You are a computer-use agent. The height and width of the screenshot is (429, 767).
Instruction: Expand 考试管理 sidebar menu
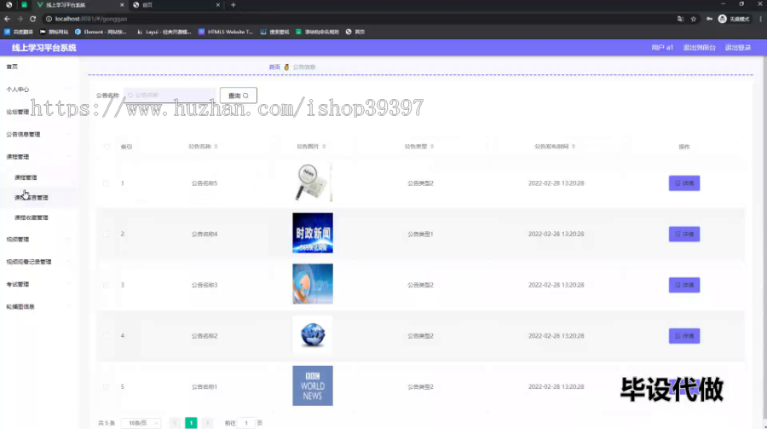pyautogui.click(x=38, y=285)
